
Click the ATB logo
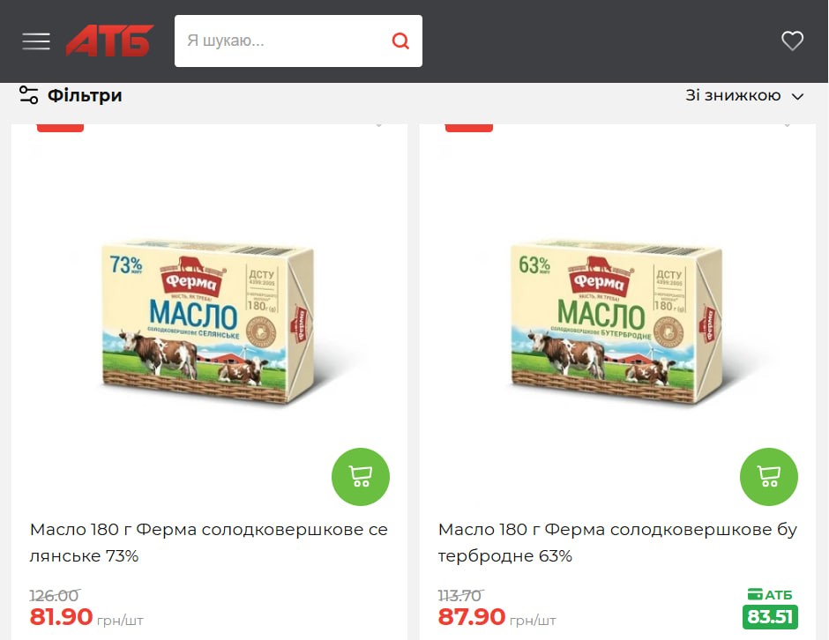pos(110,41)
